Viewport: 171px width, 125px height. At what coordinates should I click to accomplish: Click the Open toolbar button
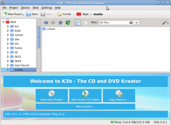point(32,14)
